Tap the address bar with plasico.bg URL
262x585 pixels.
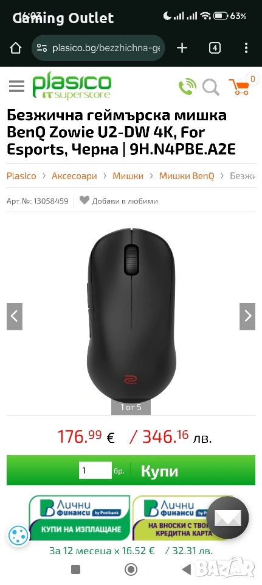pyautogui.click(x=98, y=48)
